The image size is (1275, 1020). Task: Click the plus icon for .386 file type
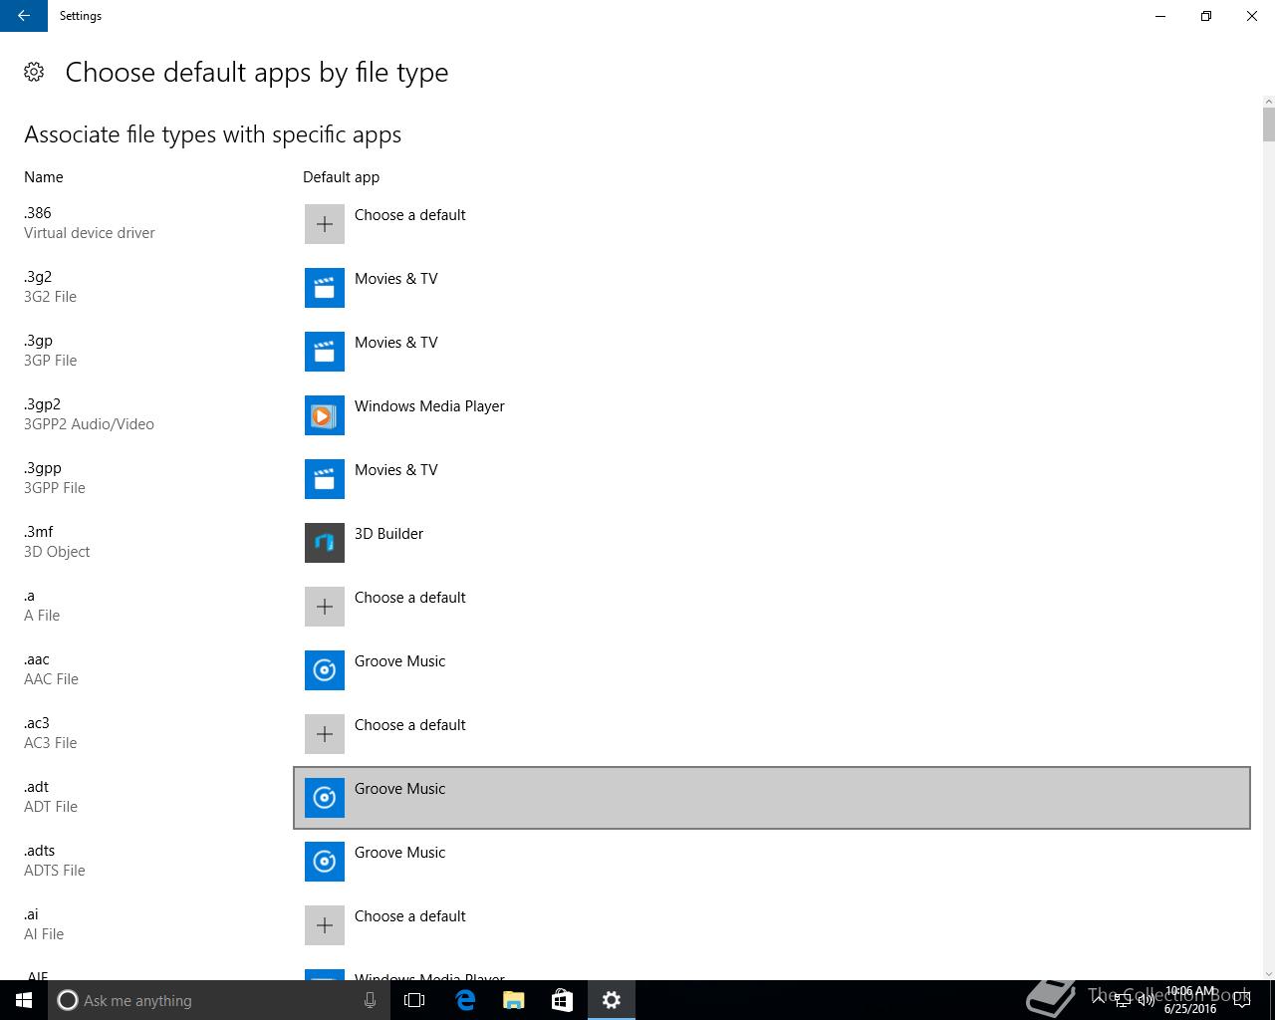pos(325,224)
